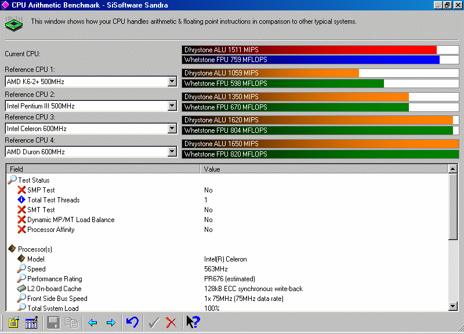
Task: Click the Whetstone FPU 598 MFLOPS bar
Action: pos(320,83)
